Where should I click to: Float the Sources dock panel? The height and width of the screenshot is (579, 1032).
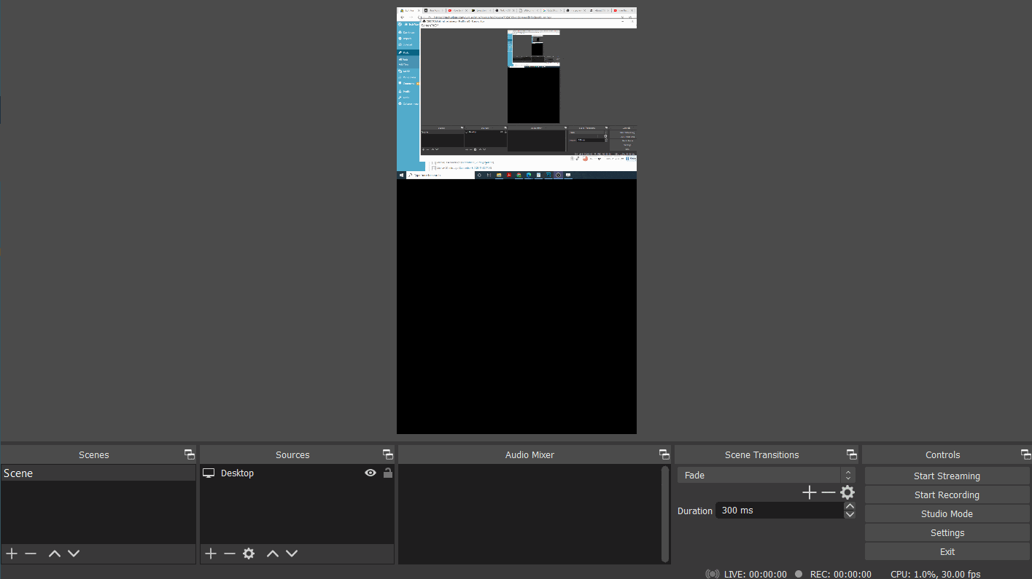(388, 454)
